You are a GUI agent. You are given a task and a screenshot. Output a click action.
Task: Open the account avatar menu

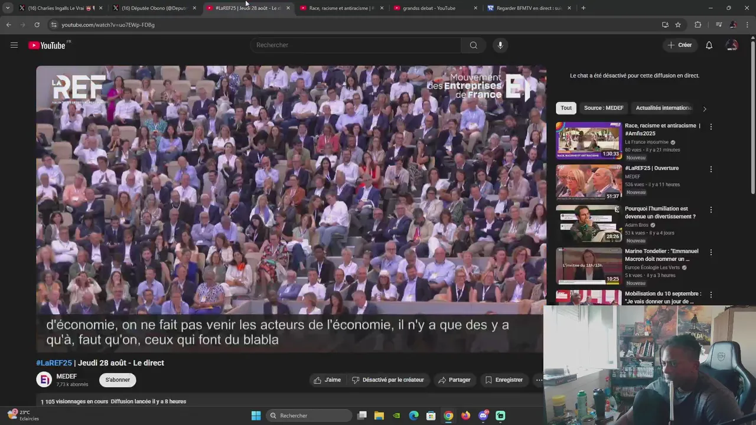point(732,45)
